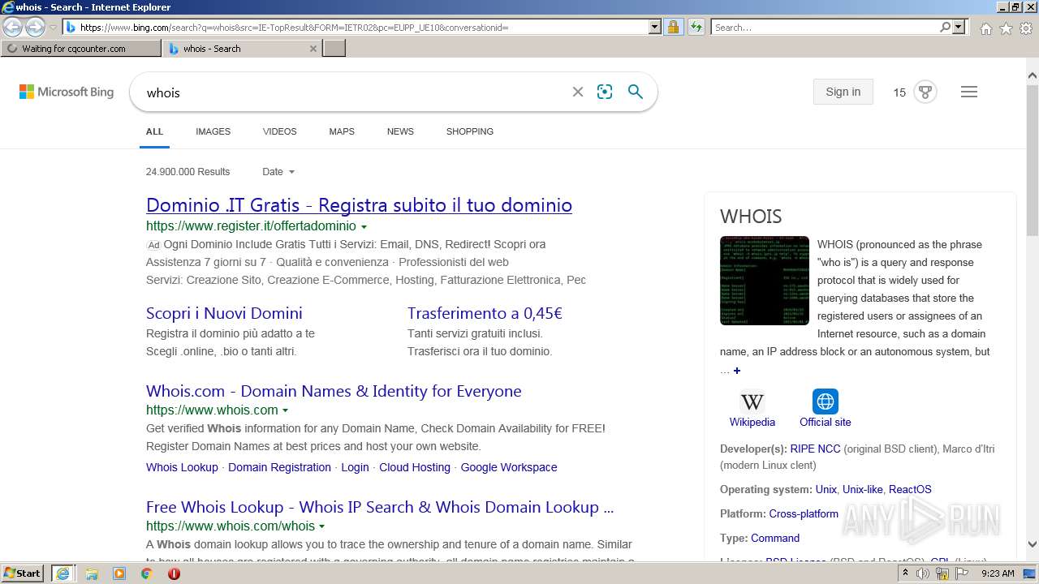Click the page scrollbar down arrow
This screenshot has height=584, width=1039.
click(1032, 544)
